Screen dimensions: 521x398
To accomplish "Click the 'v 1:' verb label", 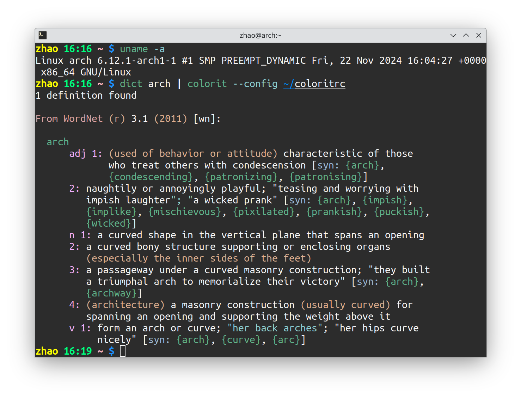I will [x=80, y=328].
